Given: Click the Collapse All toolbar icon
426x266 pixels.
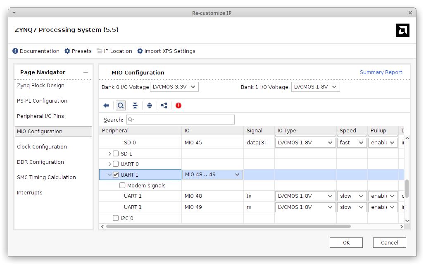Looking at the screenshot, I should pos(135,105).
